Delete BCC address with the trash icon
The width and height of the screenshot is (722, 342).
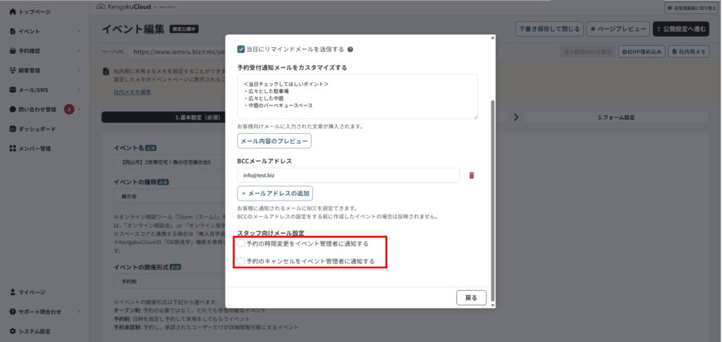tap(472, 175)
